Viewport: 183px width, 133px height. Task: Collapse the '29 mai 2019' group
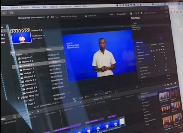tap(19, 98)
